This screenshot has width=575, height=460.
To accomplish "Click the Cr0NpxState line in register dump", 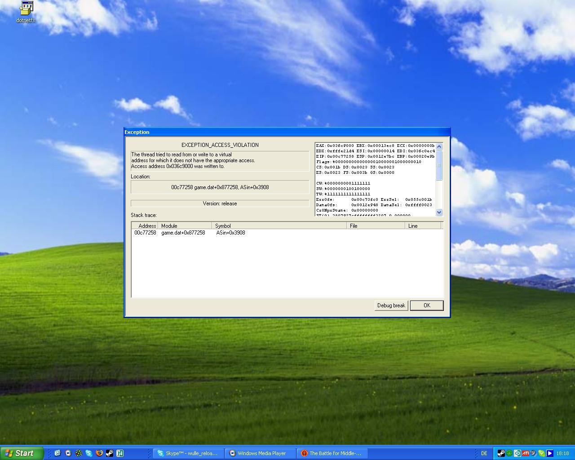I will coord(347,210).
